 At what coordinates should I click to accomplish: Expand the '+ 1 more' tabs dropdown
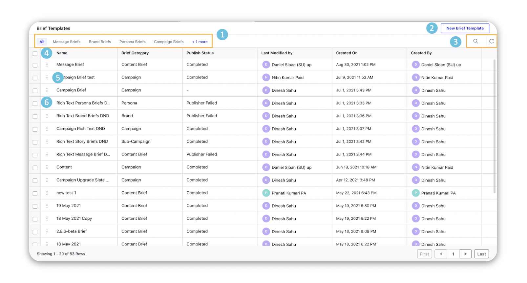click(200, 42)
